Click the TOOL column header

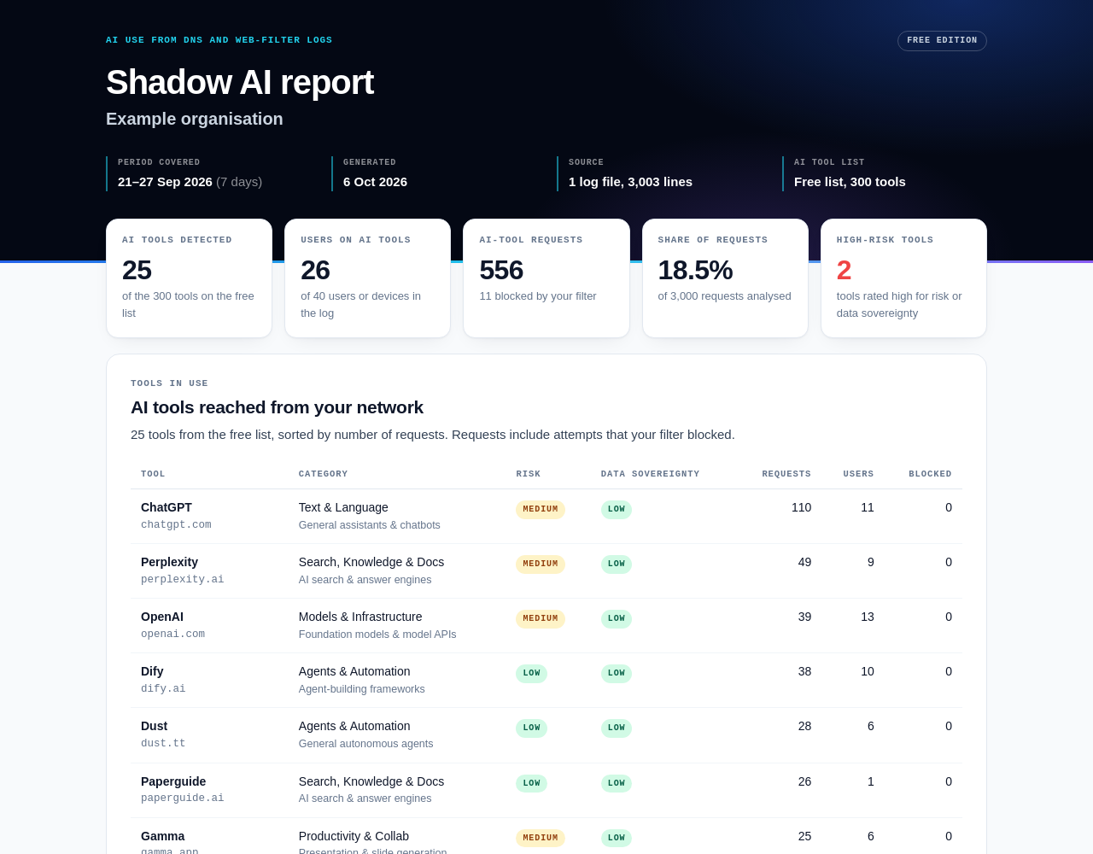(153, 474)
